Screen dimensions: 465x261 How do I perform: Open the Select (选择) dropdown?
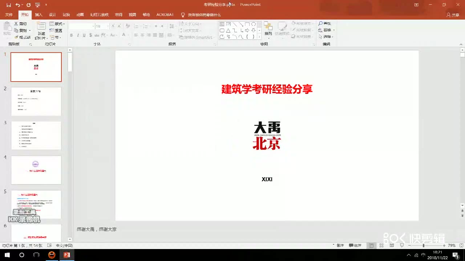coord(326,37)
